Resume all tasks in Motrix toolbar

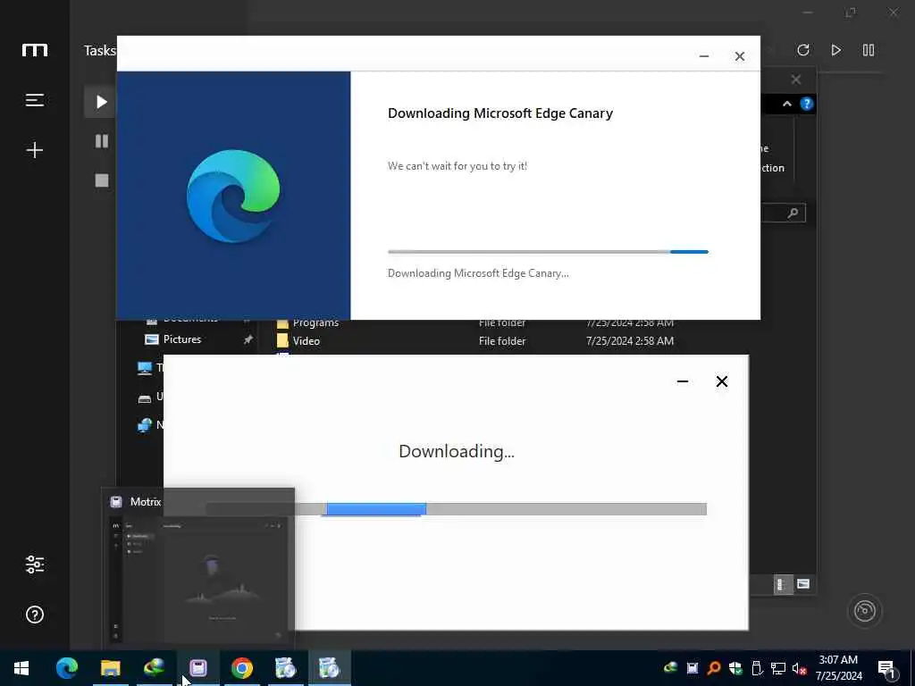coord(835,50)
